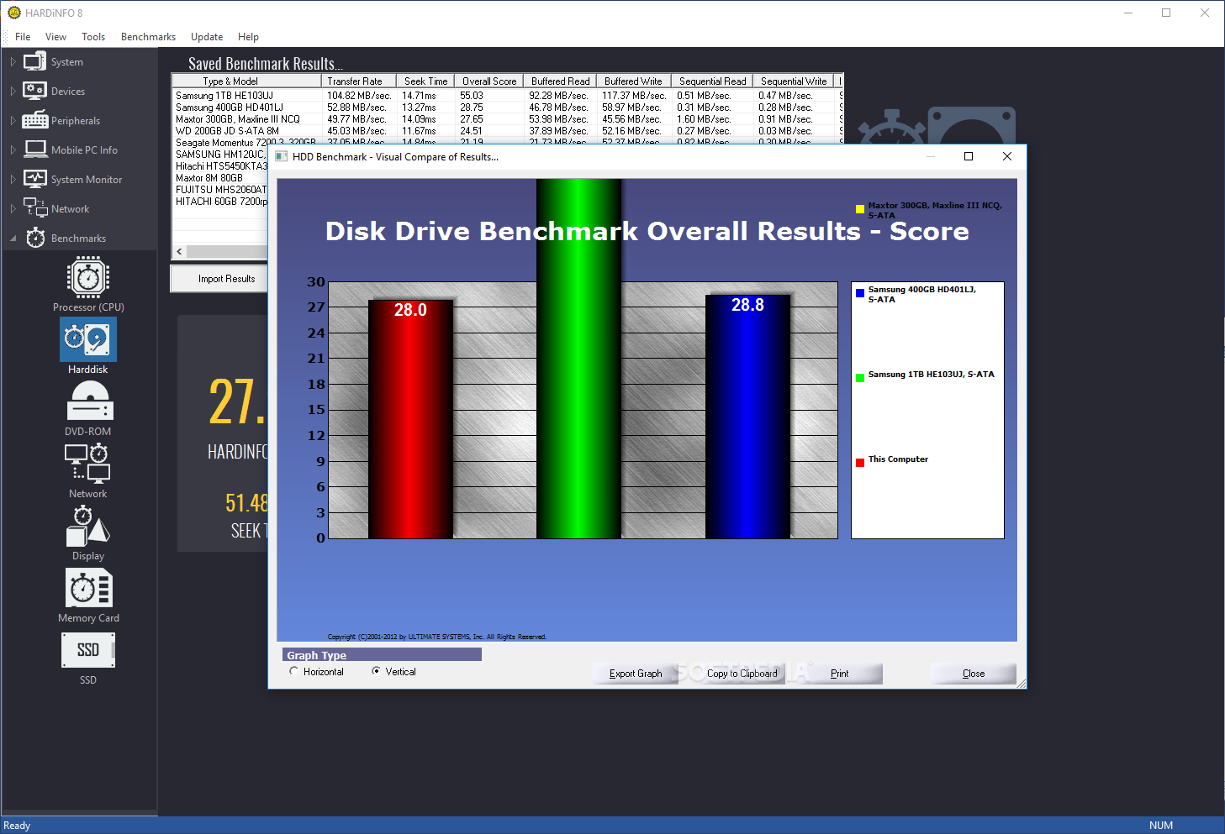The height and width of the screenshot is (834, 1225).
Task: Expand the Peripherals tree node arrow
Action: pos(13,121)
